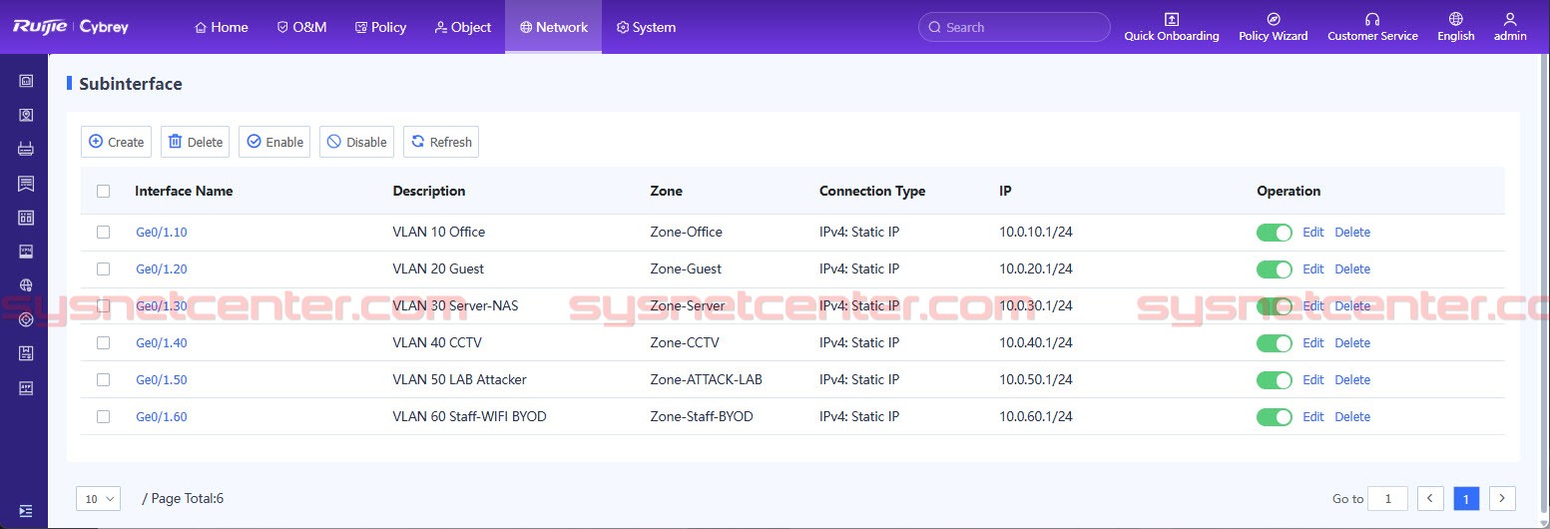Toggle off the VLAN 10 Office switch
The height and width of the screenshot is (529, 1550).
click(x=1275, y=232)
